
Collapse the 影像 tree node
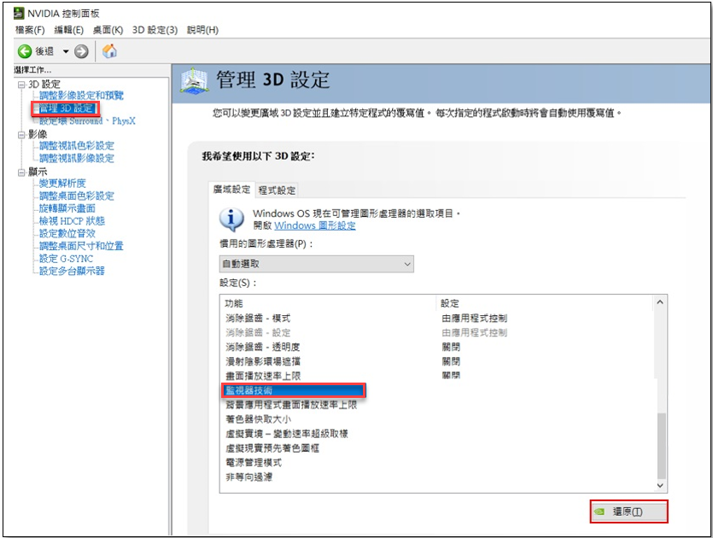[x=20, y=135]
